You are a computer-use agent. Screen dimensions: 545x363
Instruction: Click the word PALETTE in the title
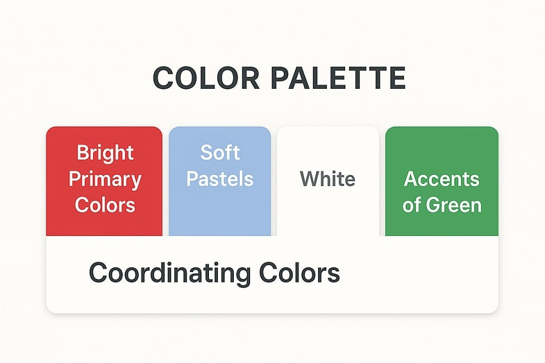pos(338,78)
